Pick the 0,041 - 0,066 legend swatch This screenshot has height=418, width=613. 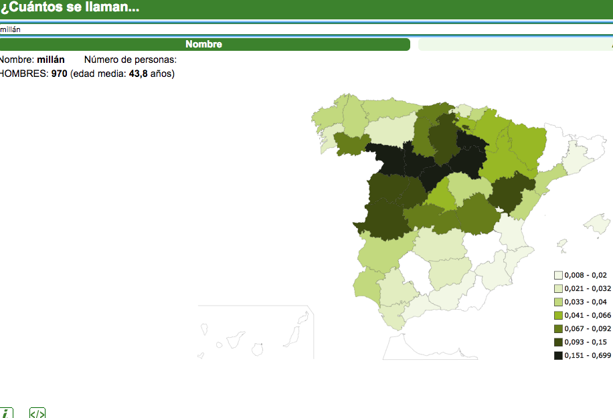[558, 315]
